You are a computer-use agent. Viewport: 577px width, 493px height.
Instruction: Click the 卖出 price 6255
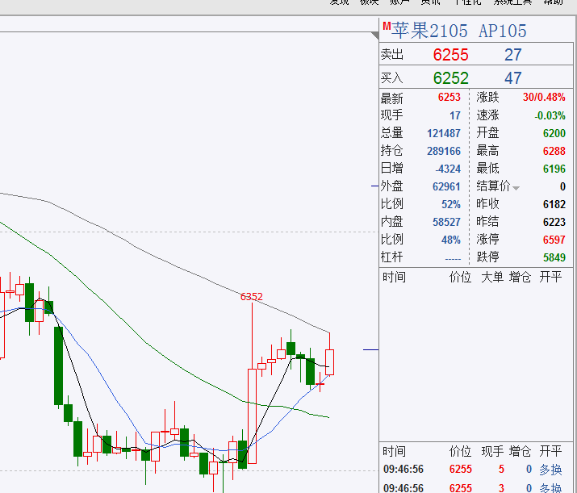pos(450,55)
